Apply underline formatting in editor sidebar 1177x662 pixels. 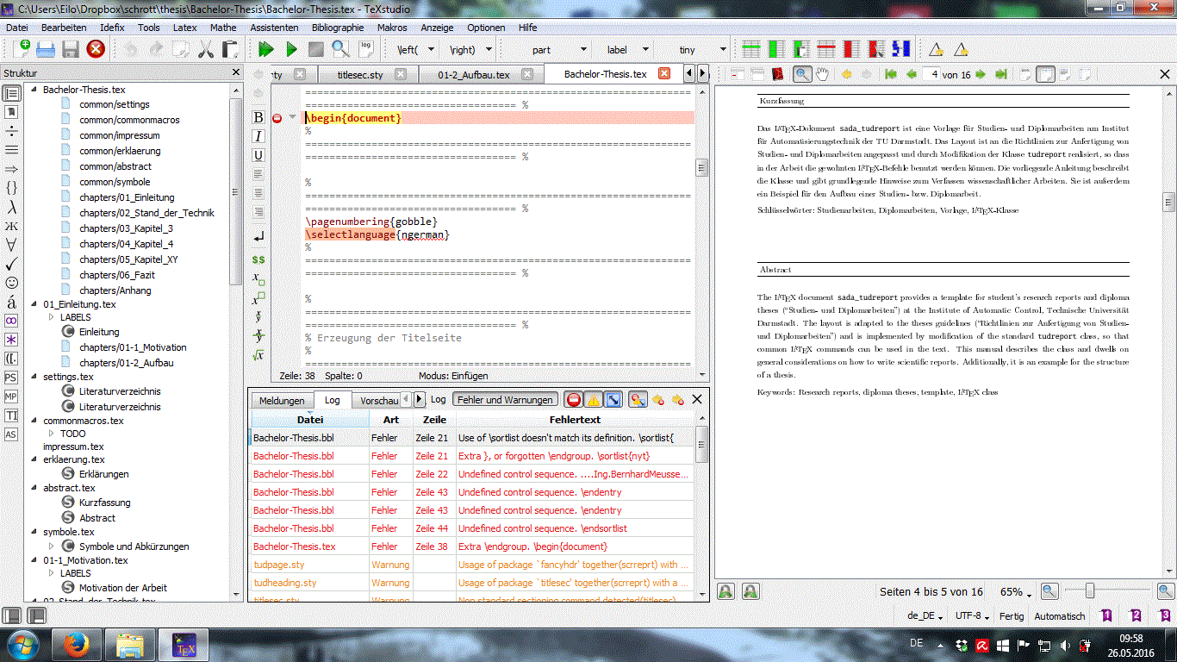(258, 155)
